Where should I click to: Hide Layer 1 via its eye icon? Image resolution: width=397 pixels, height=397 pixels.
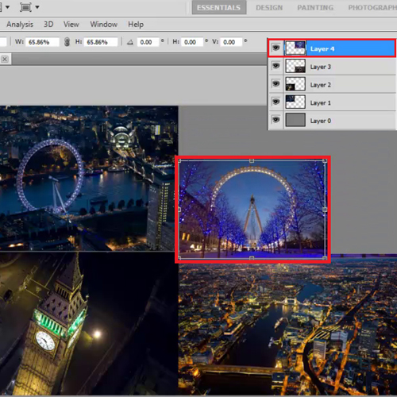click(276, 102)
